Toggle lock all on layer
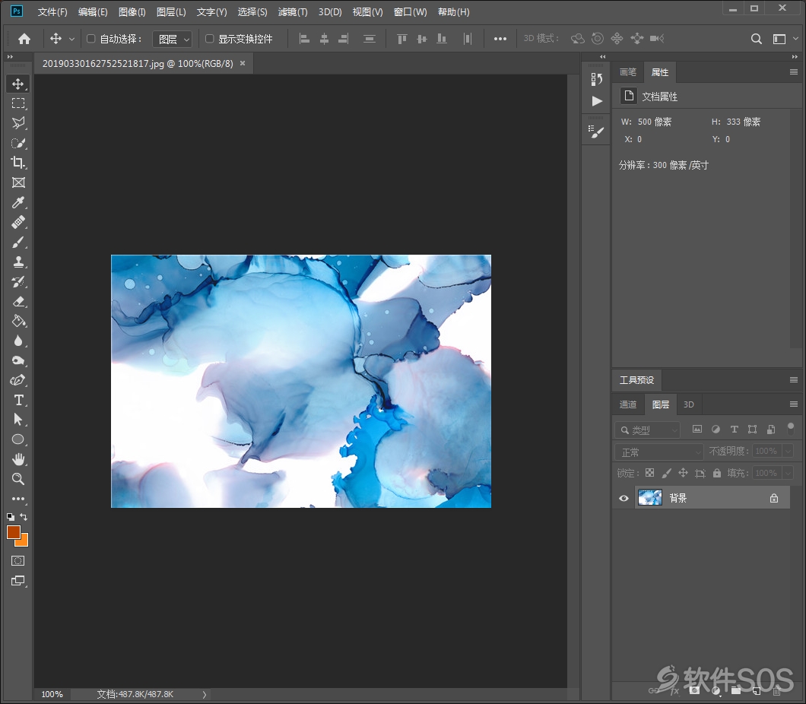Viewport: 806px width, 704px height. tap(716, 473)
